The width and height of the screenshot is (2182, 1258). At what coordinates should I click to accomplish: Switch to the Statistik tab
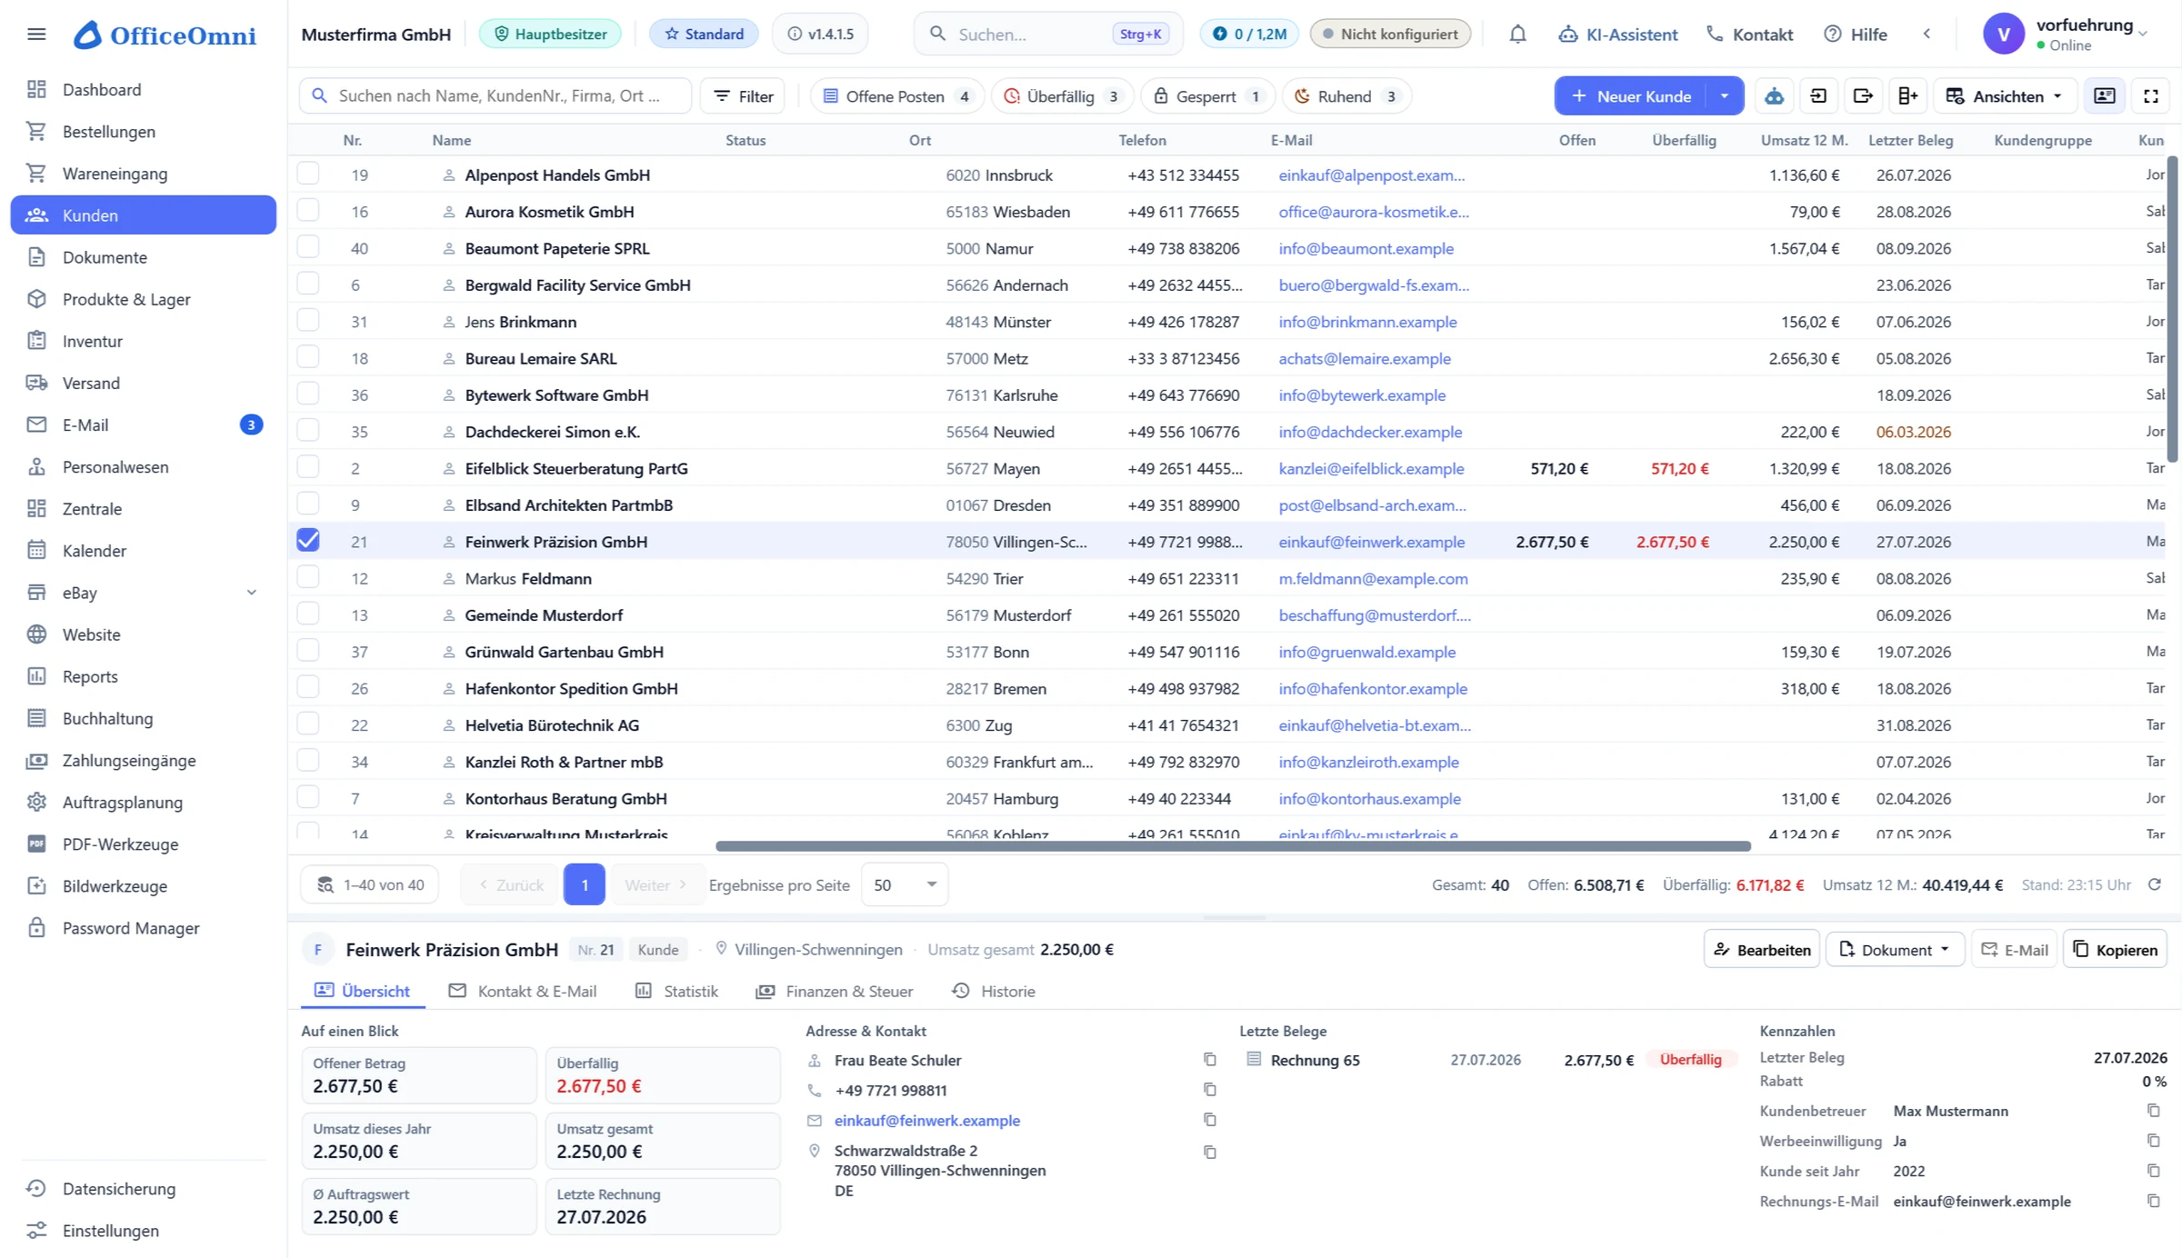pos(676,991)
